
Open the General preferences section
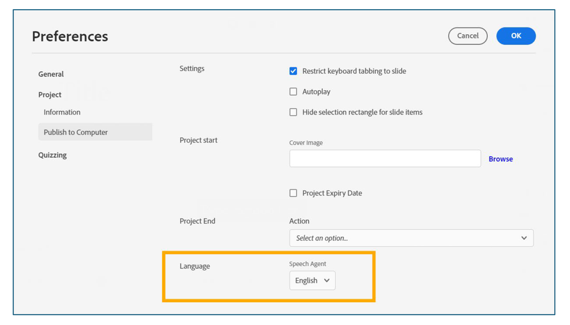point(51,74)
